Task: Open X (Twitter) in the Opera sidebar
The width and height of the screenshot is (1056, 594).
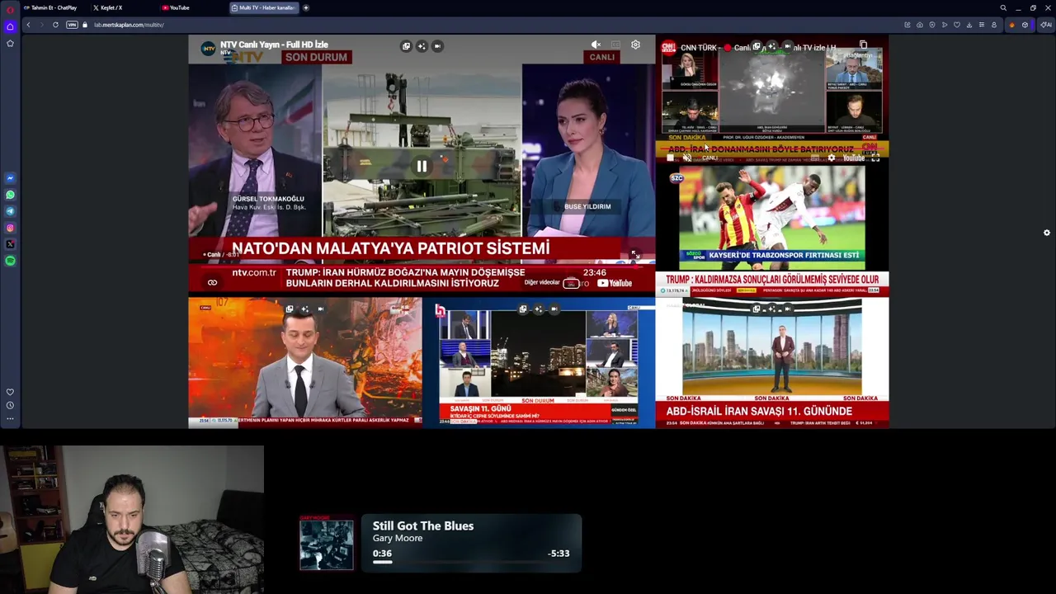Action: pyautogui.click(x=10, y=244)
